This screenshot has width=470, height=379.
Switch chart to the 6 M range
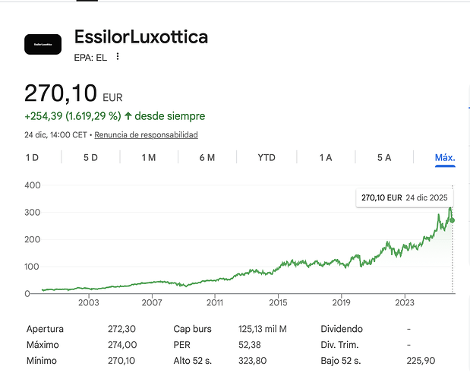tap(207, 157)
